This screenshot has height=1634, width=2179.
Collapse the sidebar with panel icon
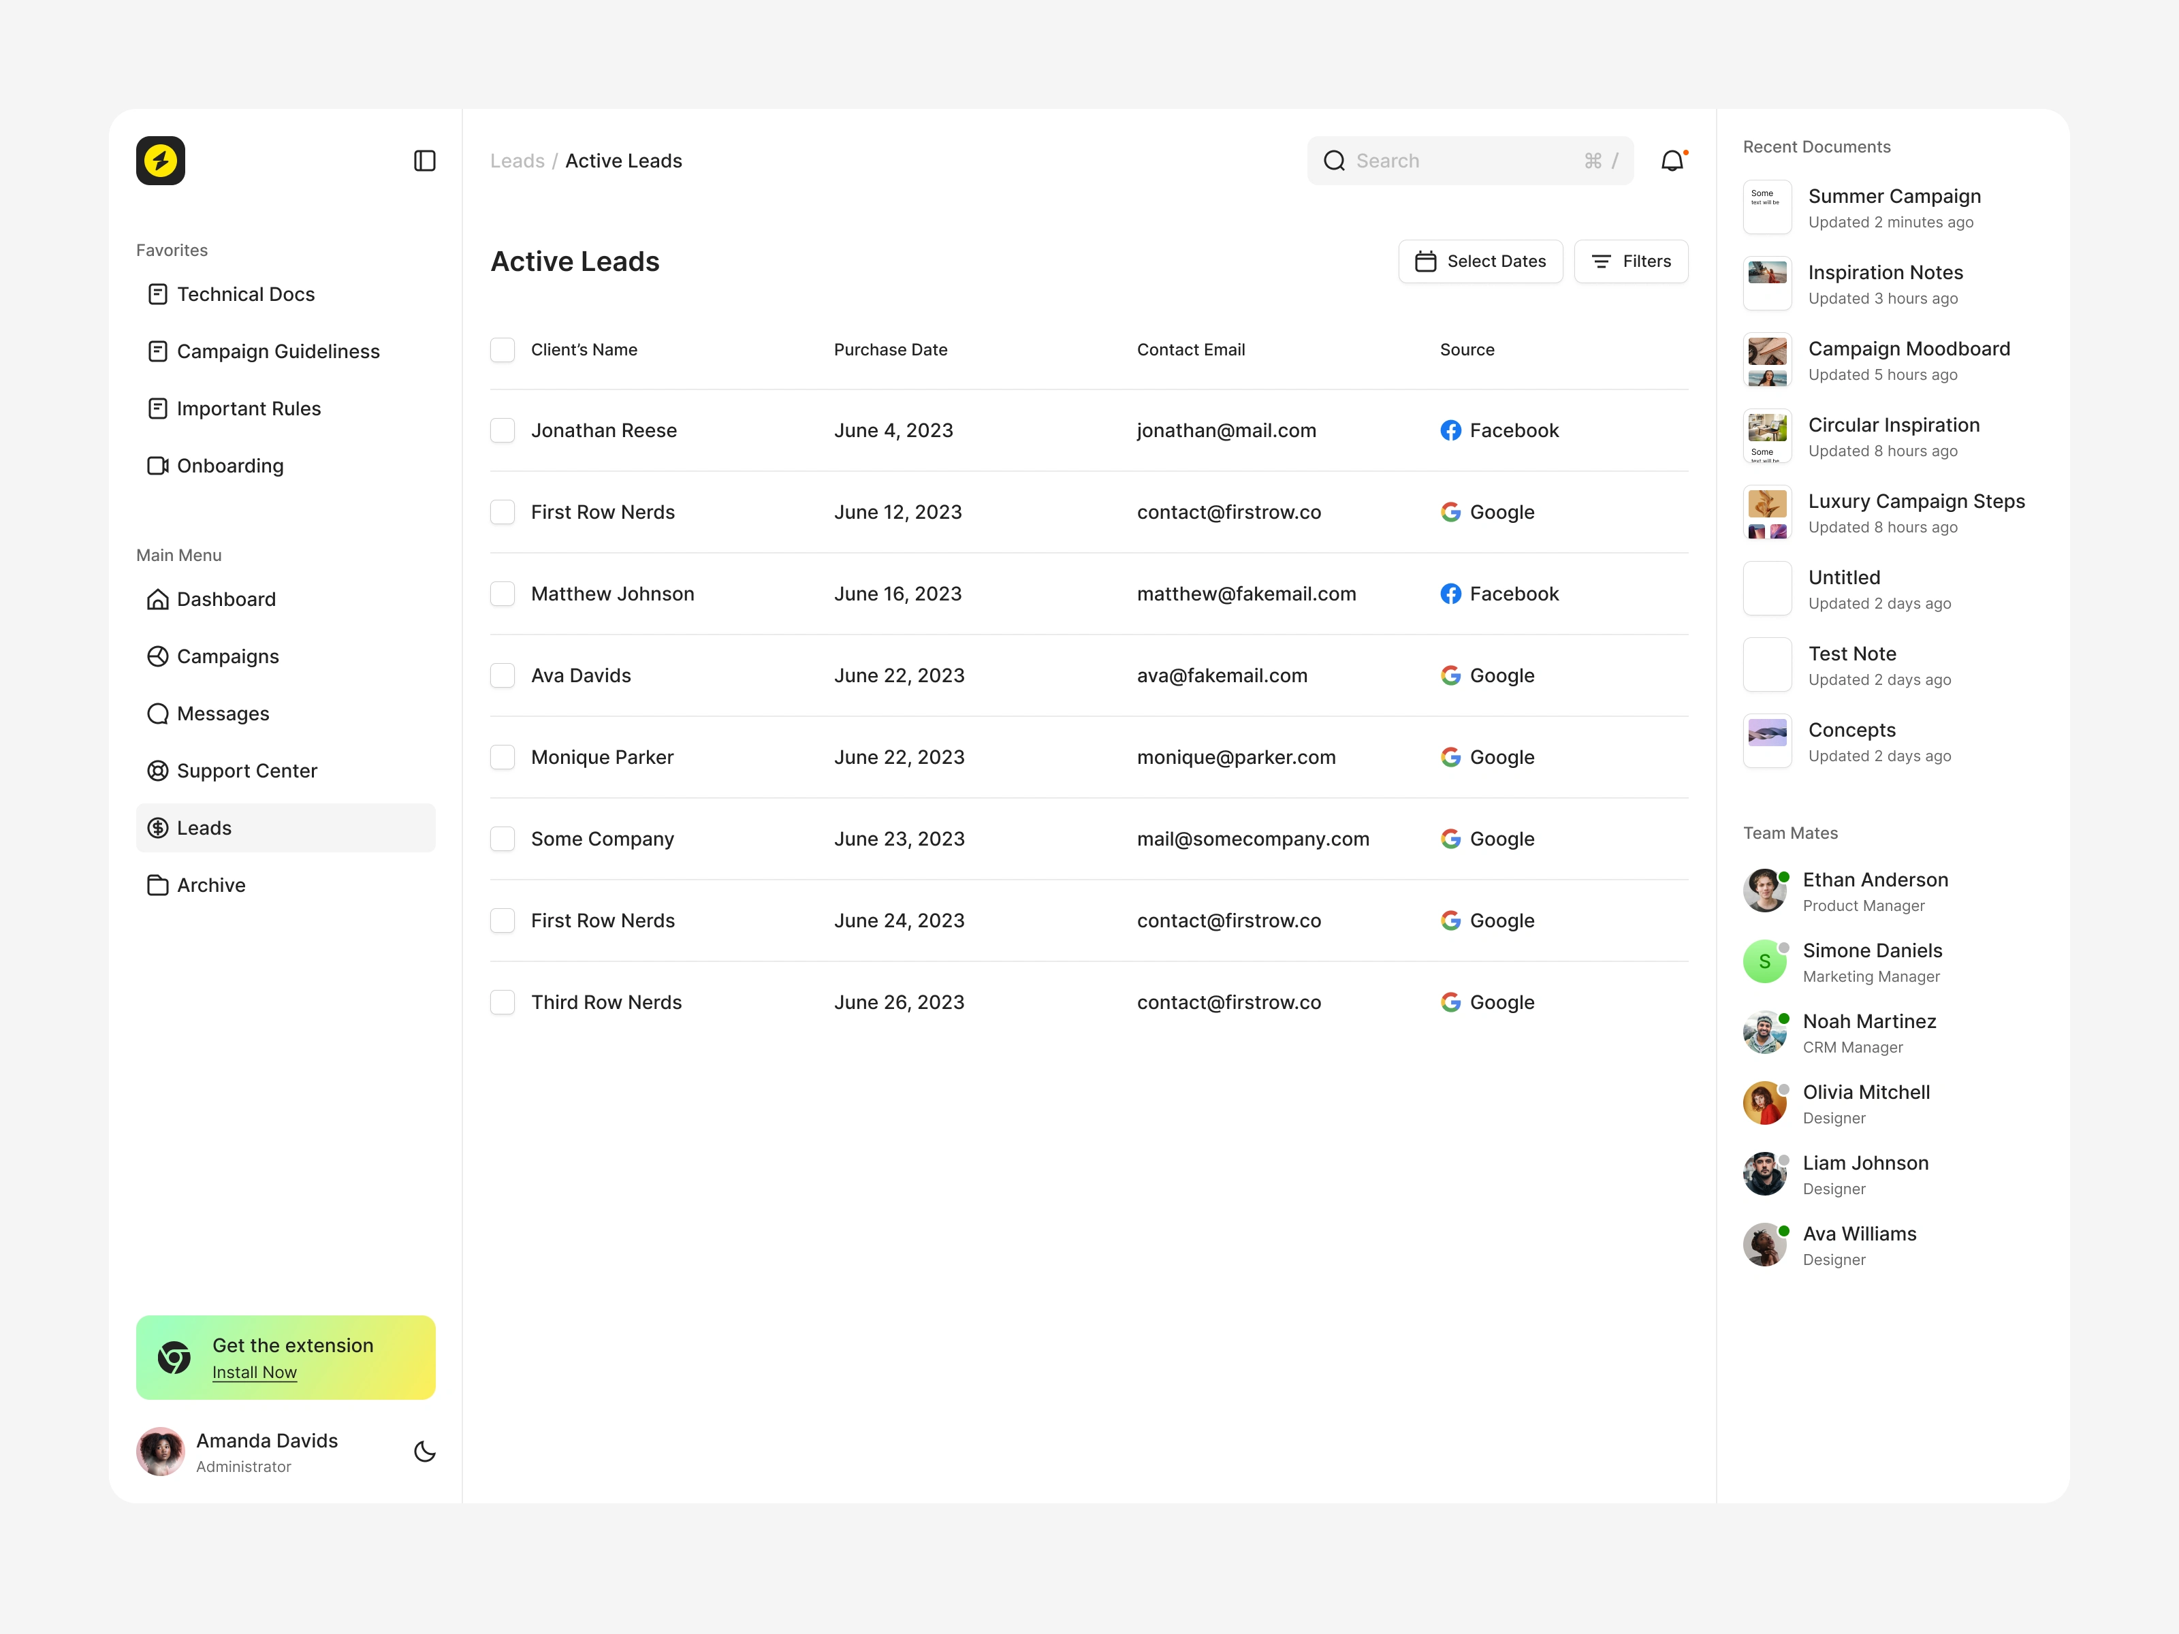coord(425,161)
